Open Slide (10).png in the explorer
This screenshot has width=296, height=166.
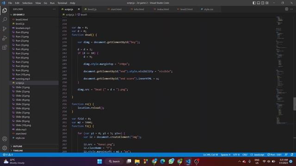tap(34, 125)
